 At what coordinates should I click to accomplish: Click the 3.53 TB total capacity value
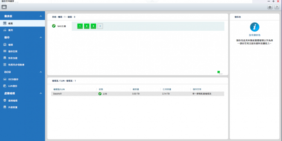pos(136,94)
